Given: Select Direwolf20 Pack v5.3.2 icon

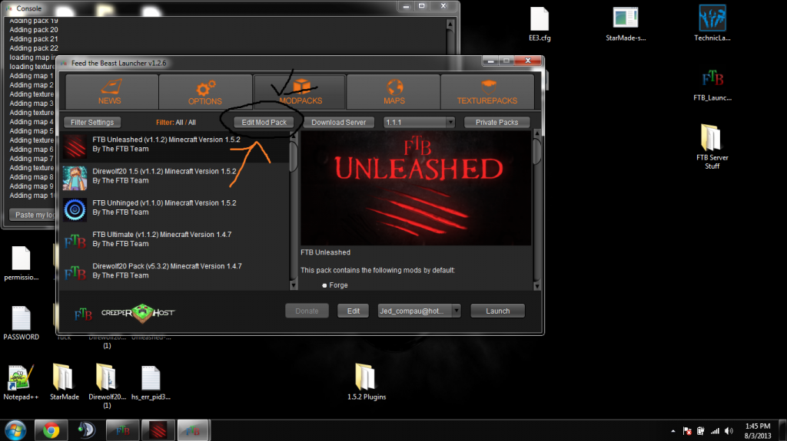Looking at the screenshot, I should (75, 273).
